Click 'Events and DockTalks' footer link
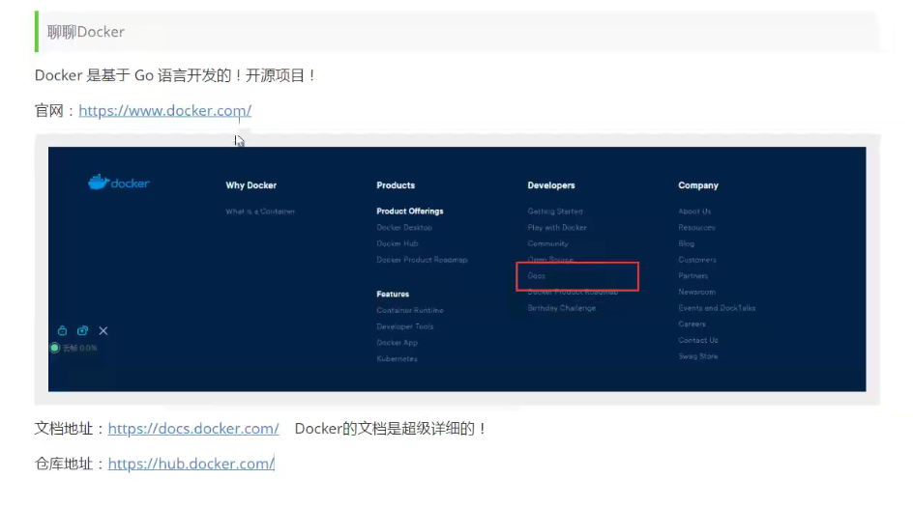This screenshot has width=913, height=507. click(x=717, y=308)
